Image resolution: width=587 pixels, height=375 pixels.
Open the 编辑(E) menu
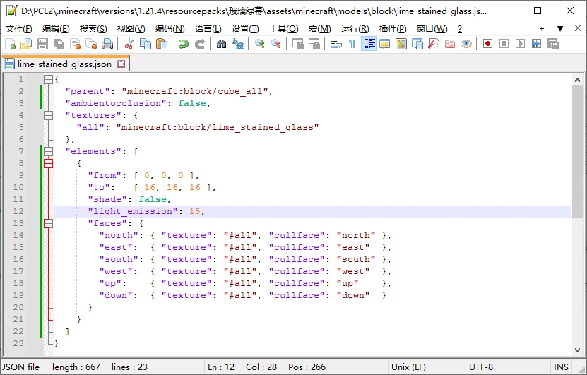[x=56, y=29]
